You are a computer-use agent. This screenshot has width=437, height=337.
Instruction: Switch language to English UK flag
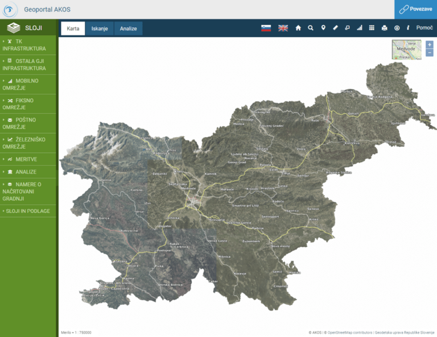pos(283,28)
